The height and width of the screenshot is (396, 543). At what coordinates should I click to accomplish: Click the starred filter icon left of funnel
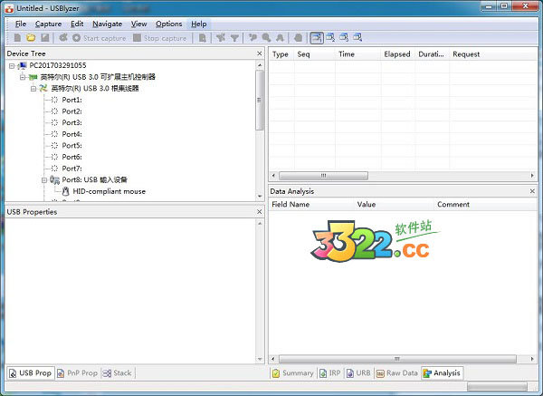[x=221, y=38]
